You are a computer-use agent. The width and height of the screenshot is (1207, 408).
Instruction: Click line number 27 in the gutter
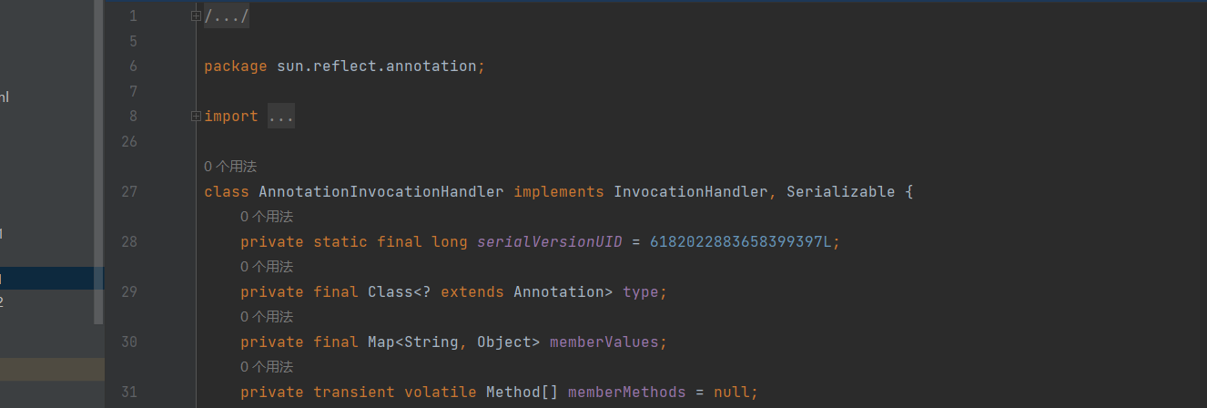(x=128, y=192)
